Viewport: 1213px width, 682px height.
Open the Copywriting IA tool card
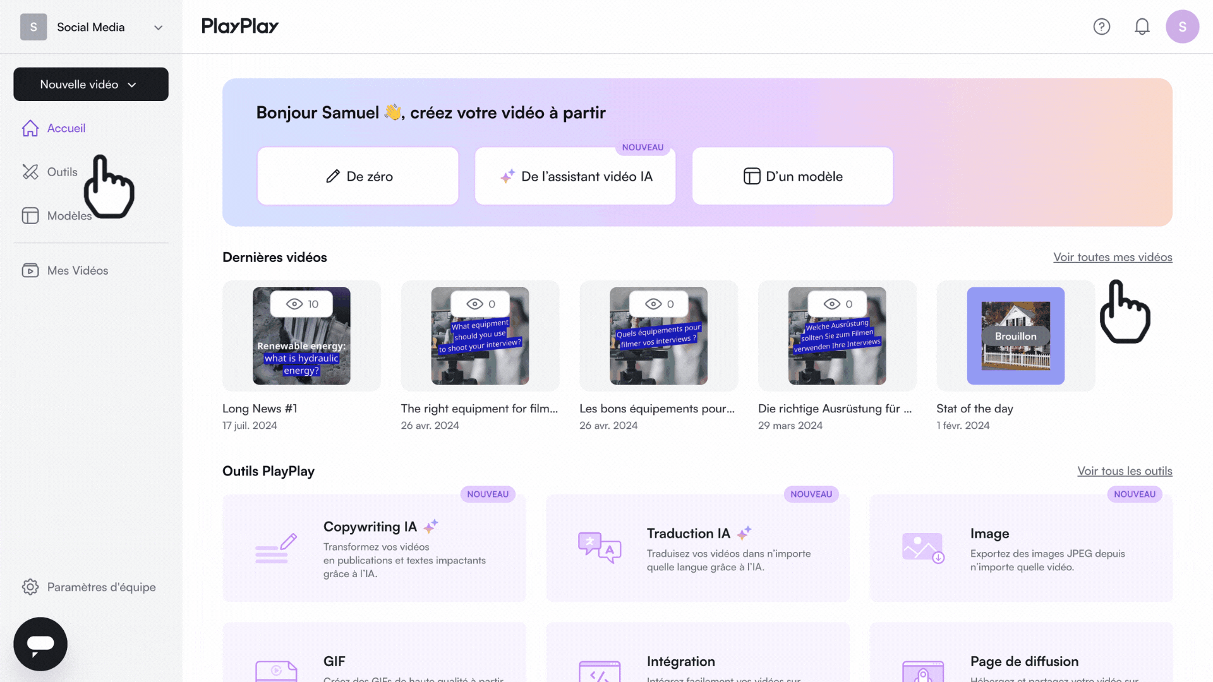pos(374,548)
